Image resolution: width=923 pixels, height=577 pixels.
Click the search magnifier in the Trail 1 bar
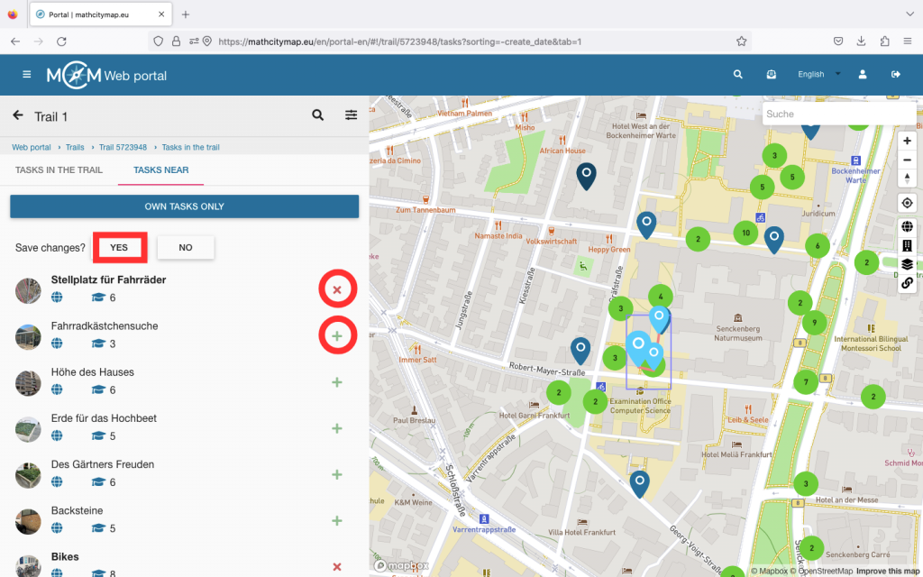pos(317,115)
